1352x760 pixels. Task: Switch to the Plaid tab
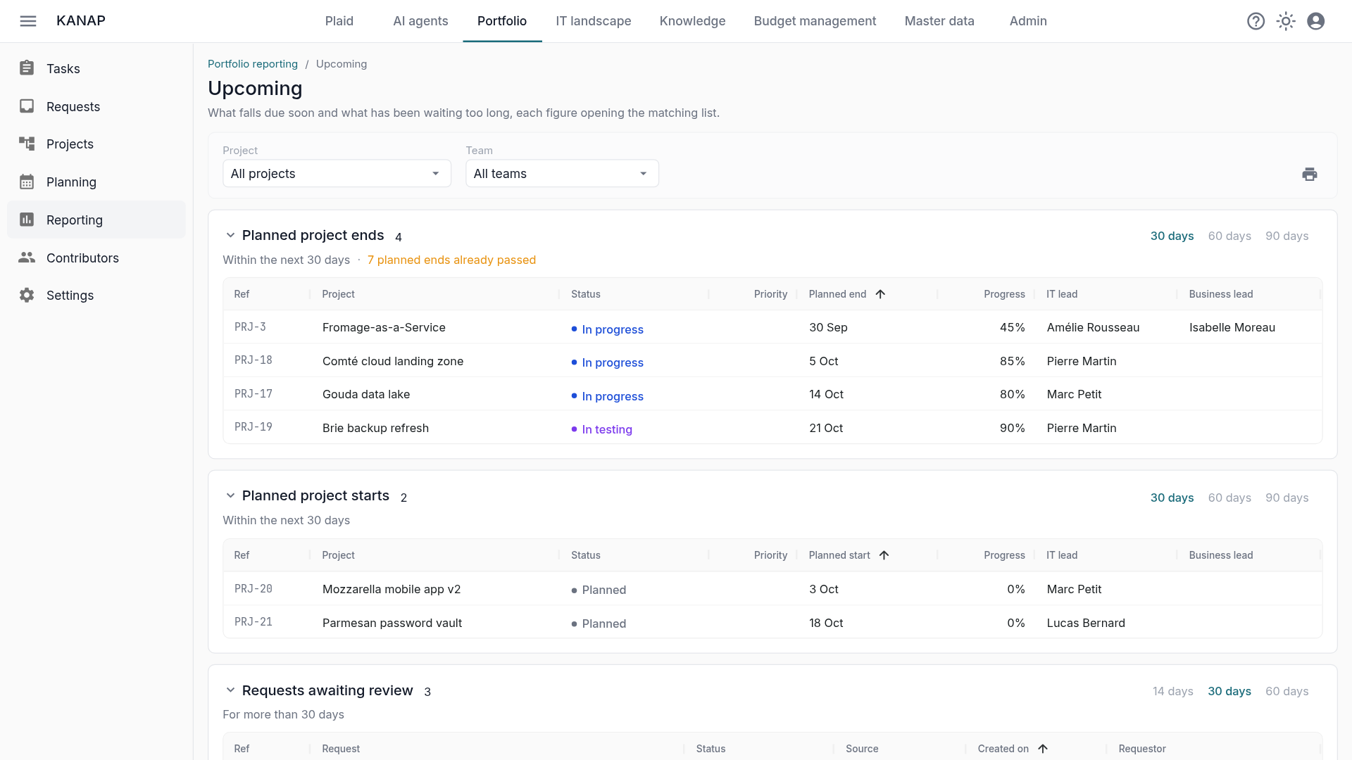click(339, 21)
